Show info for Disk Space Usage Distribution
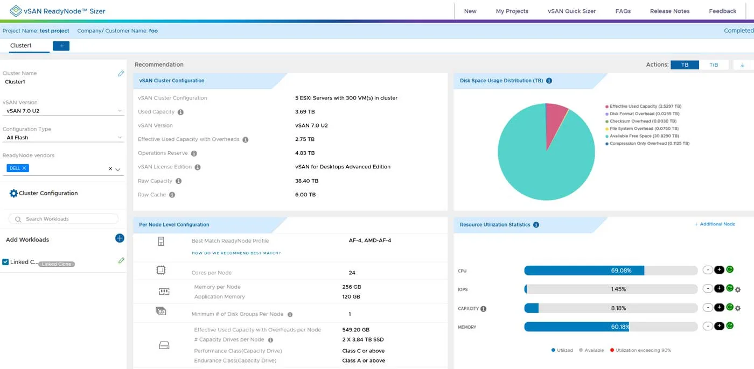Viewport: 754px width, 369px height. (x=549, y=81)
